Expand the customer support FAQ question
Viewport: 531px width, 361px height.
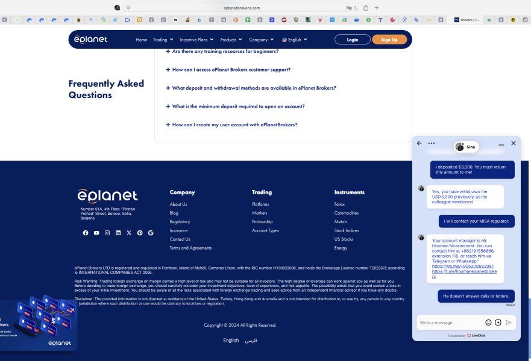pos(228,70)
